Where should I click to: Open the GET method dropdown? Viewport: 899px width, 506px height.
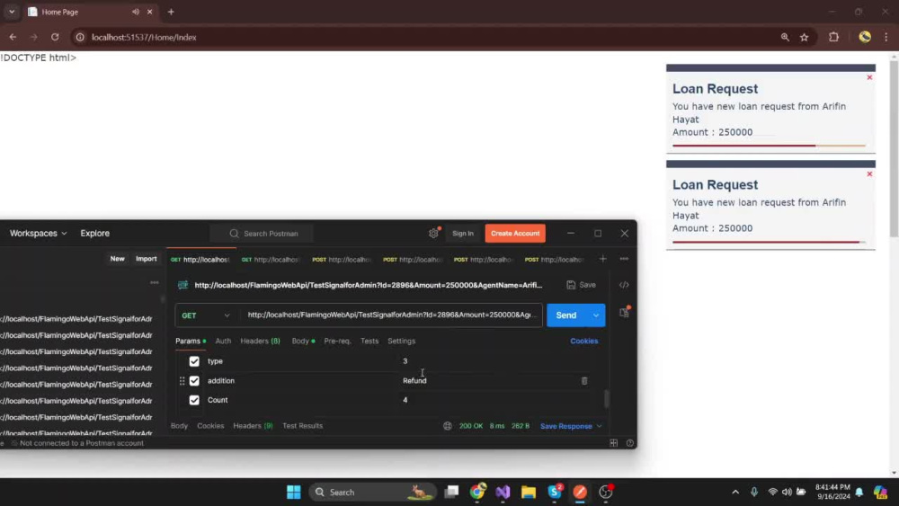pyautogui.click(x=205, y=315)
